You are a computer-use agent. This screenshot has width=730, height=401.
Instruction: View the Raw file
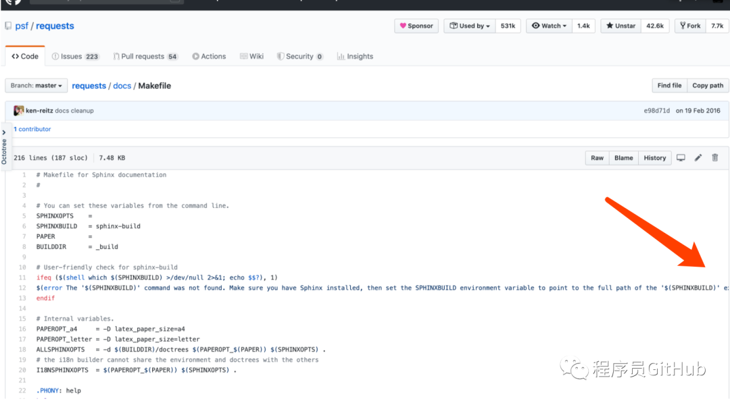point(597,158)
